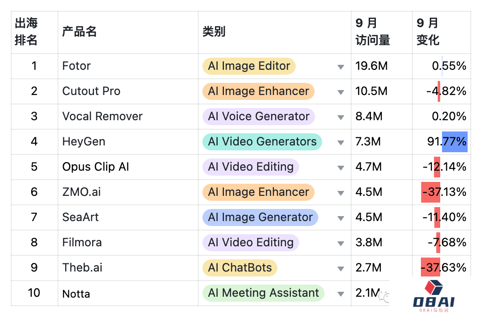Screen dimensions: 482x317
Task: Click the 0.20% change value
Action: [449, 116]
